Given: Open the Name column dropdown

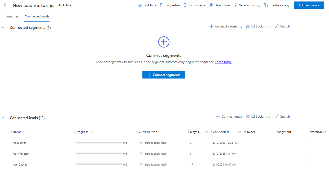Looking at the screenshot, I should [x=24, y=132].
